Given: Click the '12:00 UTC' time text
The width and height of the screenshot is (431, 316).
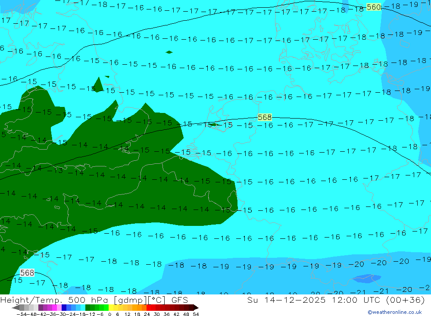Looking at the screenshot, I should tap(356, 300).
